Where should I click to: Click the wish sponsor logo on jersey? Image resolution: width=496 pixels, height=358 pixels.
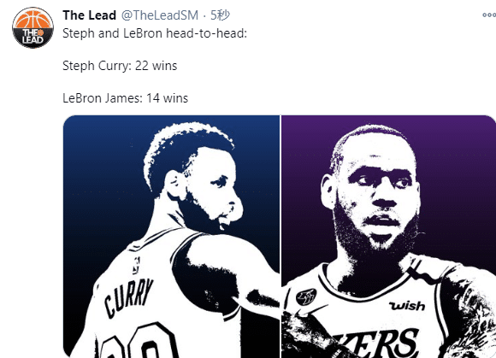point(406,306)
